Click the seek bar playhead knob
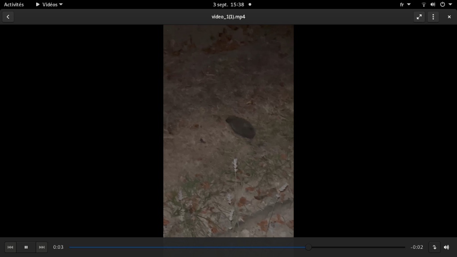Viewport: 457px width, 257px height. click(308, 247)
